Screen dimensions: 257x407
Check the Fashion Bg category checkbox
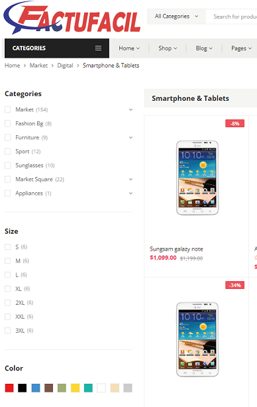(8, 123)
